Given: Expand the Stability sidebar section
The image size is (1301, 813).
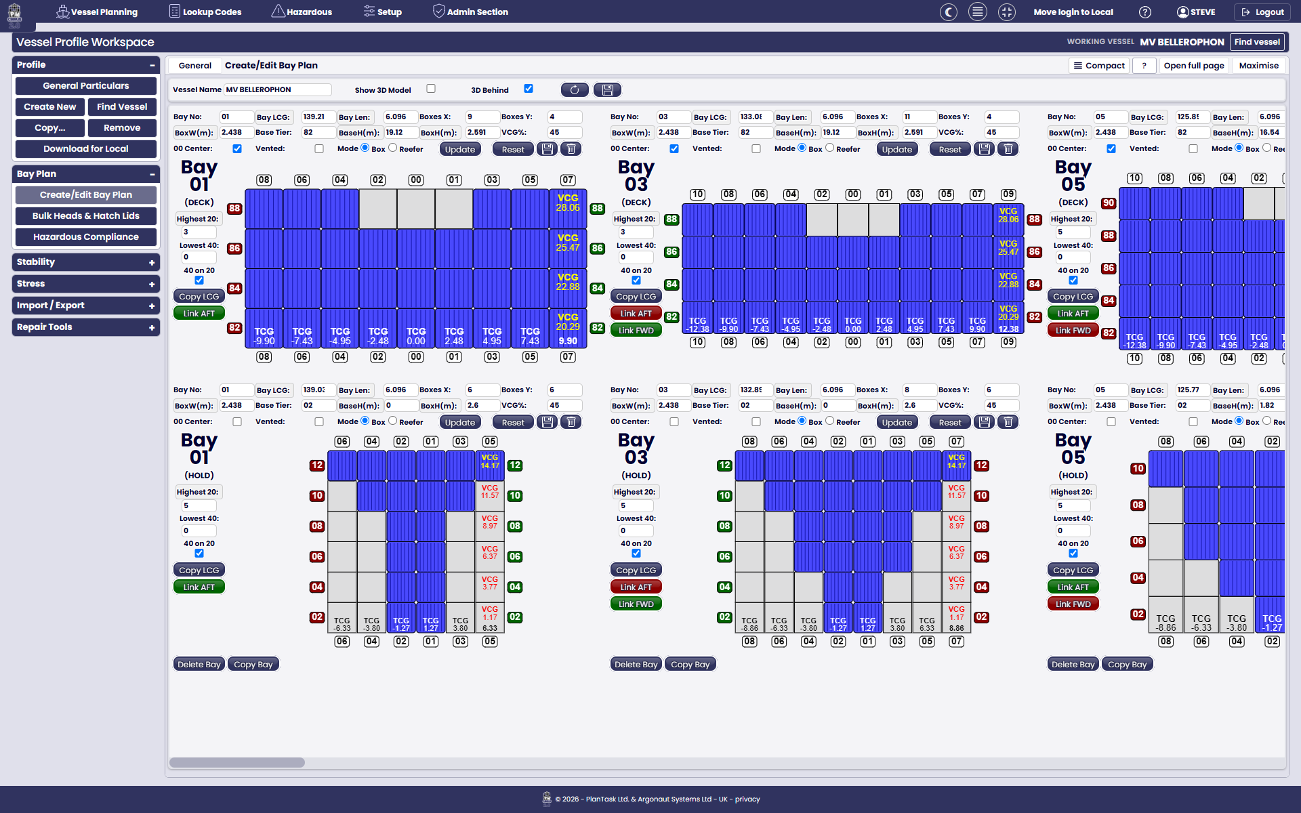Looking at the screenshot, I should coord(152,262).
